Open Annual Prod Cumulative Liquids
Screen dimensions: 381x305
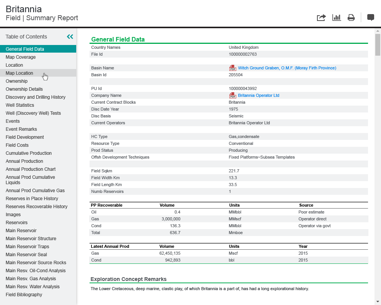pos(30,180)
